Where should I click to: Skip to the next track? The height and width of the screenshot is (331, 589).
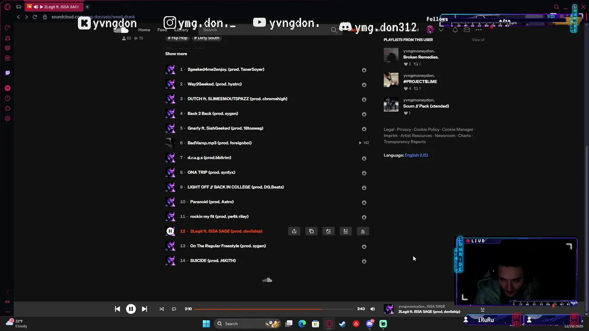click(144, 309)
